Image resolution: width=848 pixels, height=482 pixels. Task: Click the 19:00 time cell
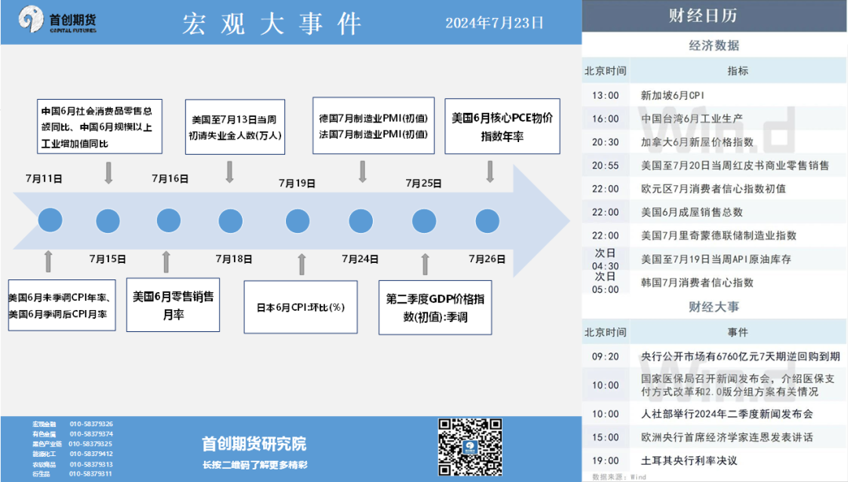tap(605, 460)
